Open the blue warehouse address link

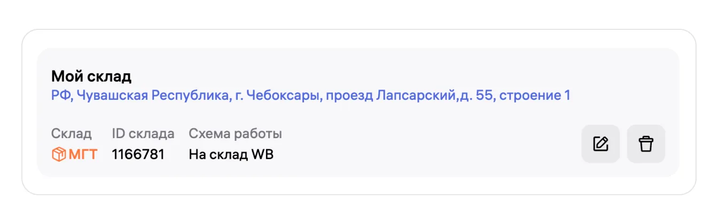point(310,96)
